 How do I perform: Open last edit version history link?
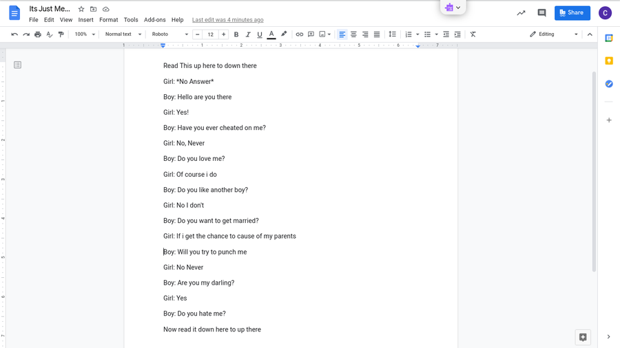pos(228,20)
